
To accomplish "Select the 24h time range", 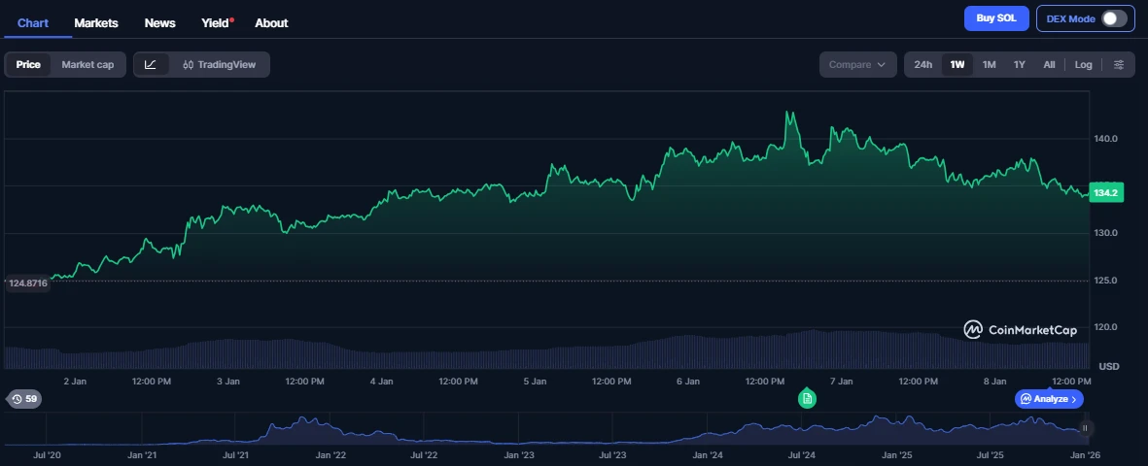I will click(x=923, y=65).
